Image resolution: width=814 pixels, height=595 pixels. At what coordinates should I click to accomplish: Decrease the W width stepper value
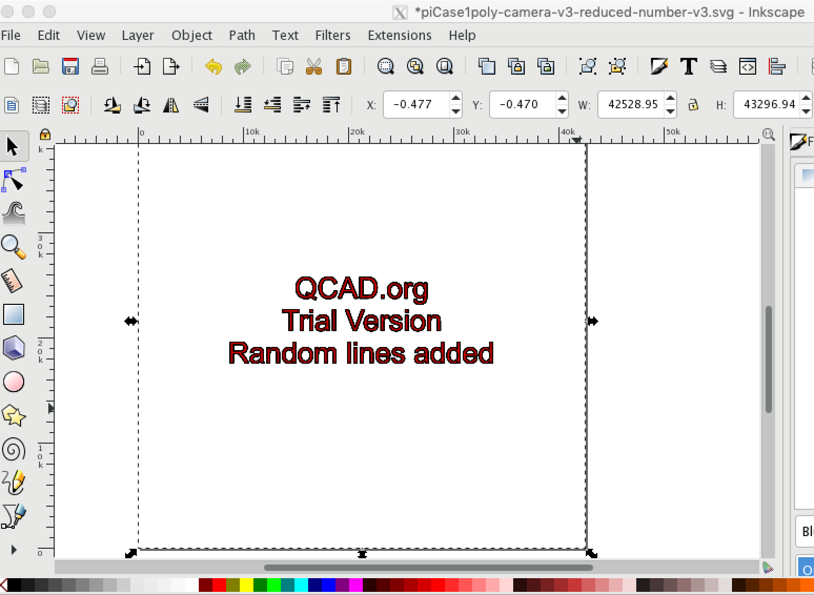[x=670, y=111]
